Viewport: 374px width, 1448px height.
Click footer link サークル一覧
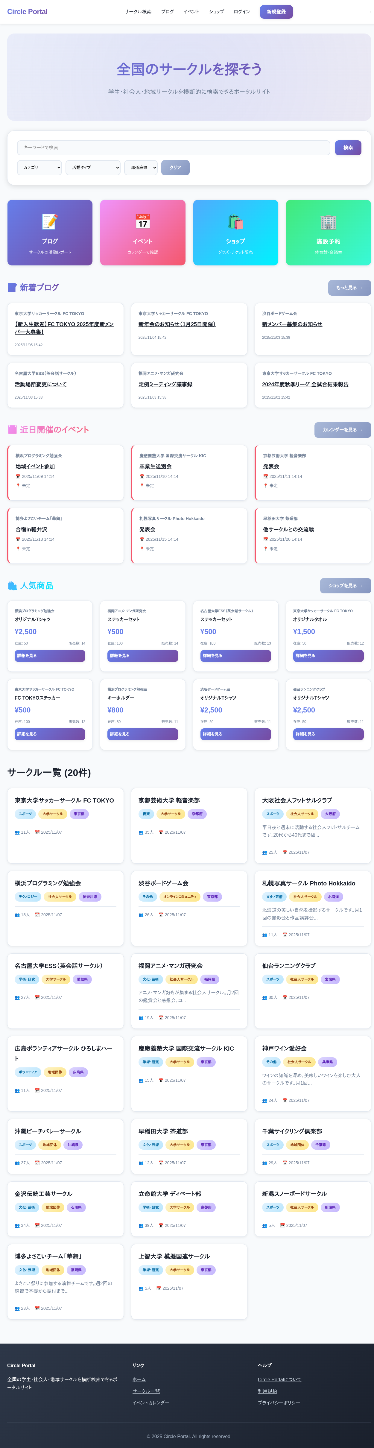point(146,1391)
